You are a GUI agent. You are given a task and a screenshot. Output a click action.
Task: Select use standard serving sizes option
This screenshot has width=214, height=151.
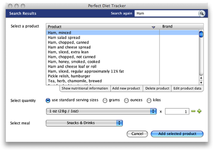point(48,100)
